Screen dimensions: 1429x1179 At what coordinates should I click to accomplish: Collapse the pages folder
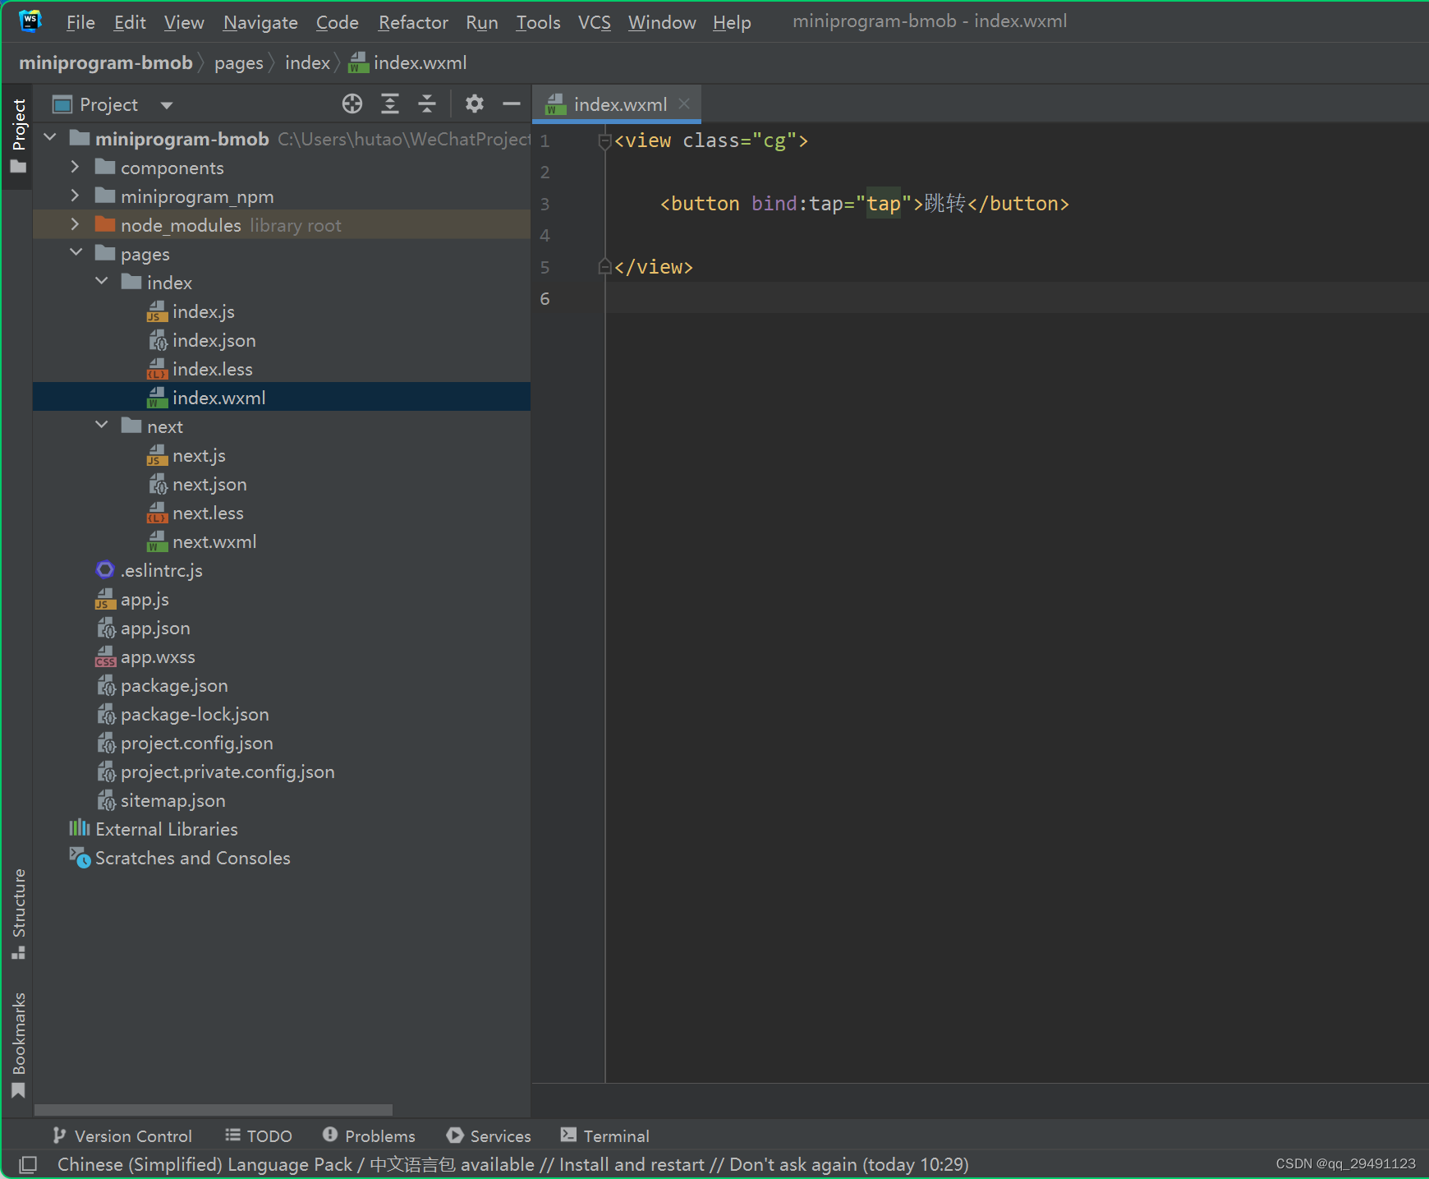pyautogui.click(x=76, y=253)
